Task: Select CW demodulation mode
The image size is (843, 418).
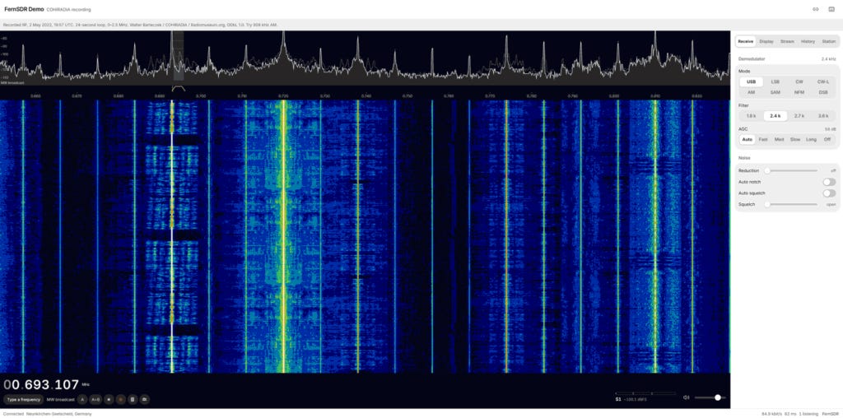Action: [x=799, y=81]
